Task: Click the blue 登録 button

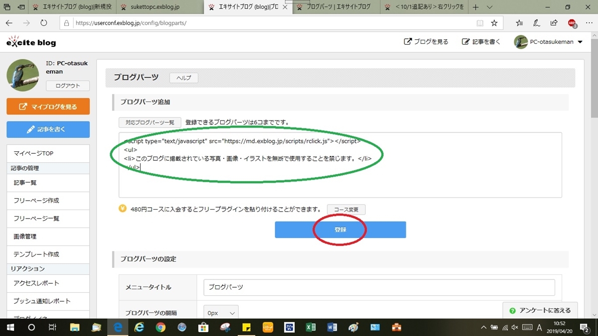Action: [x=340, y=229]
